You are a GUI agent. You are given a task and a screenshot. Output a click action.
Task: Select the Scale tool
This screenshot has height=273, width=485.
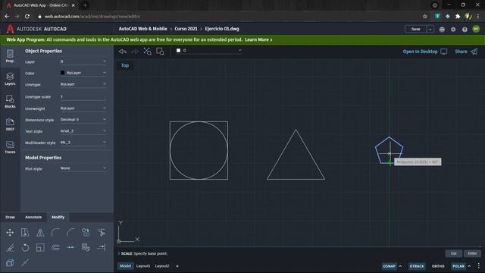(40, 248)
